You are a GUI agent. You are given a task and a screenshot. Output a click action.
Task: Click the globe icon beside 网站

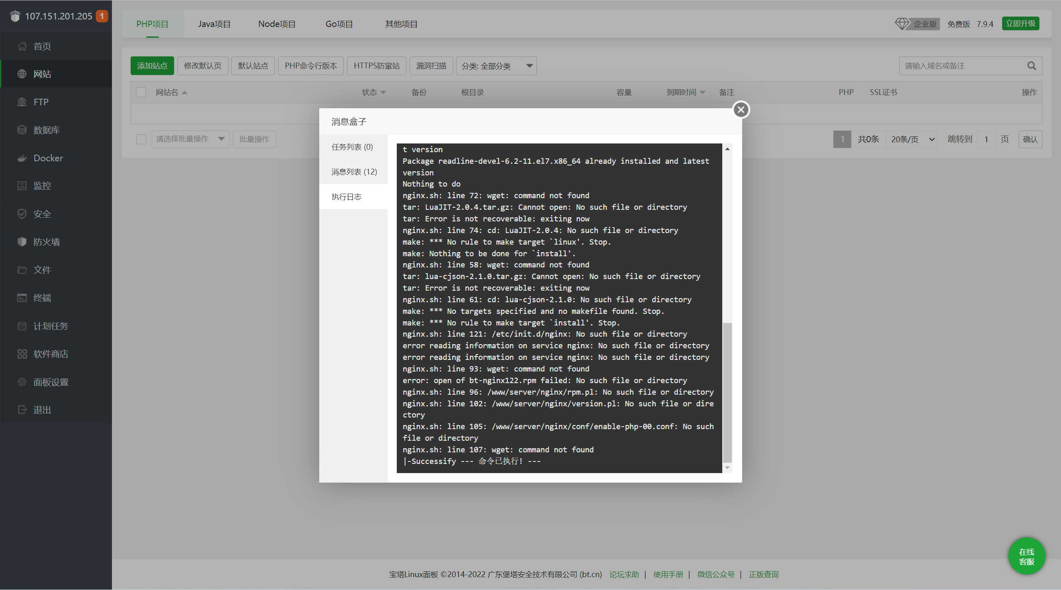pyautogui.click(x=22, y=74)
